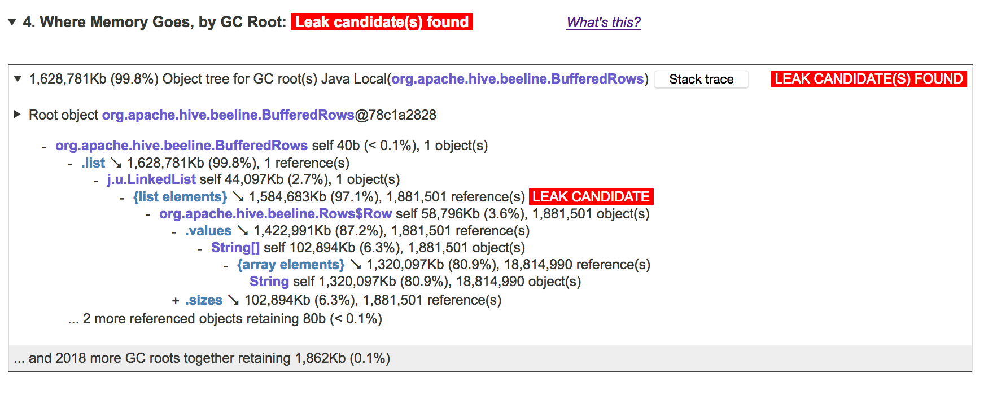Click the String objects link

point(269,282)
